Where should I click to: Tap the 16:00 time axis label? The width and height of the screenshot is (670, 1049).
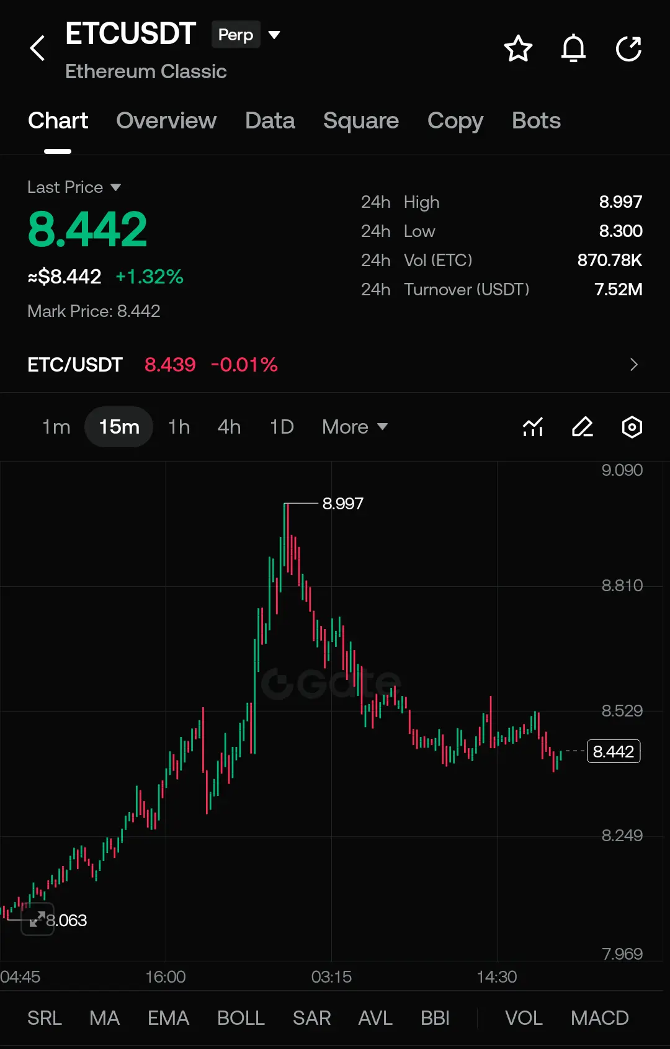(166, 977)
